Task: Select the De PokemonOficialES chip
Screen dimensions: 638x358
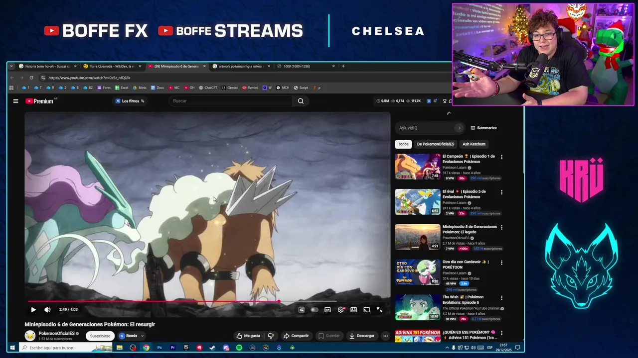Action: tap(436, 144)
